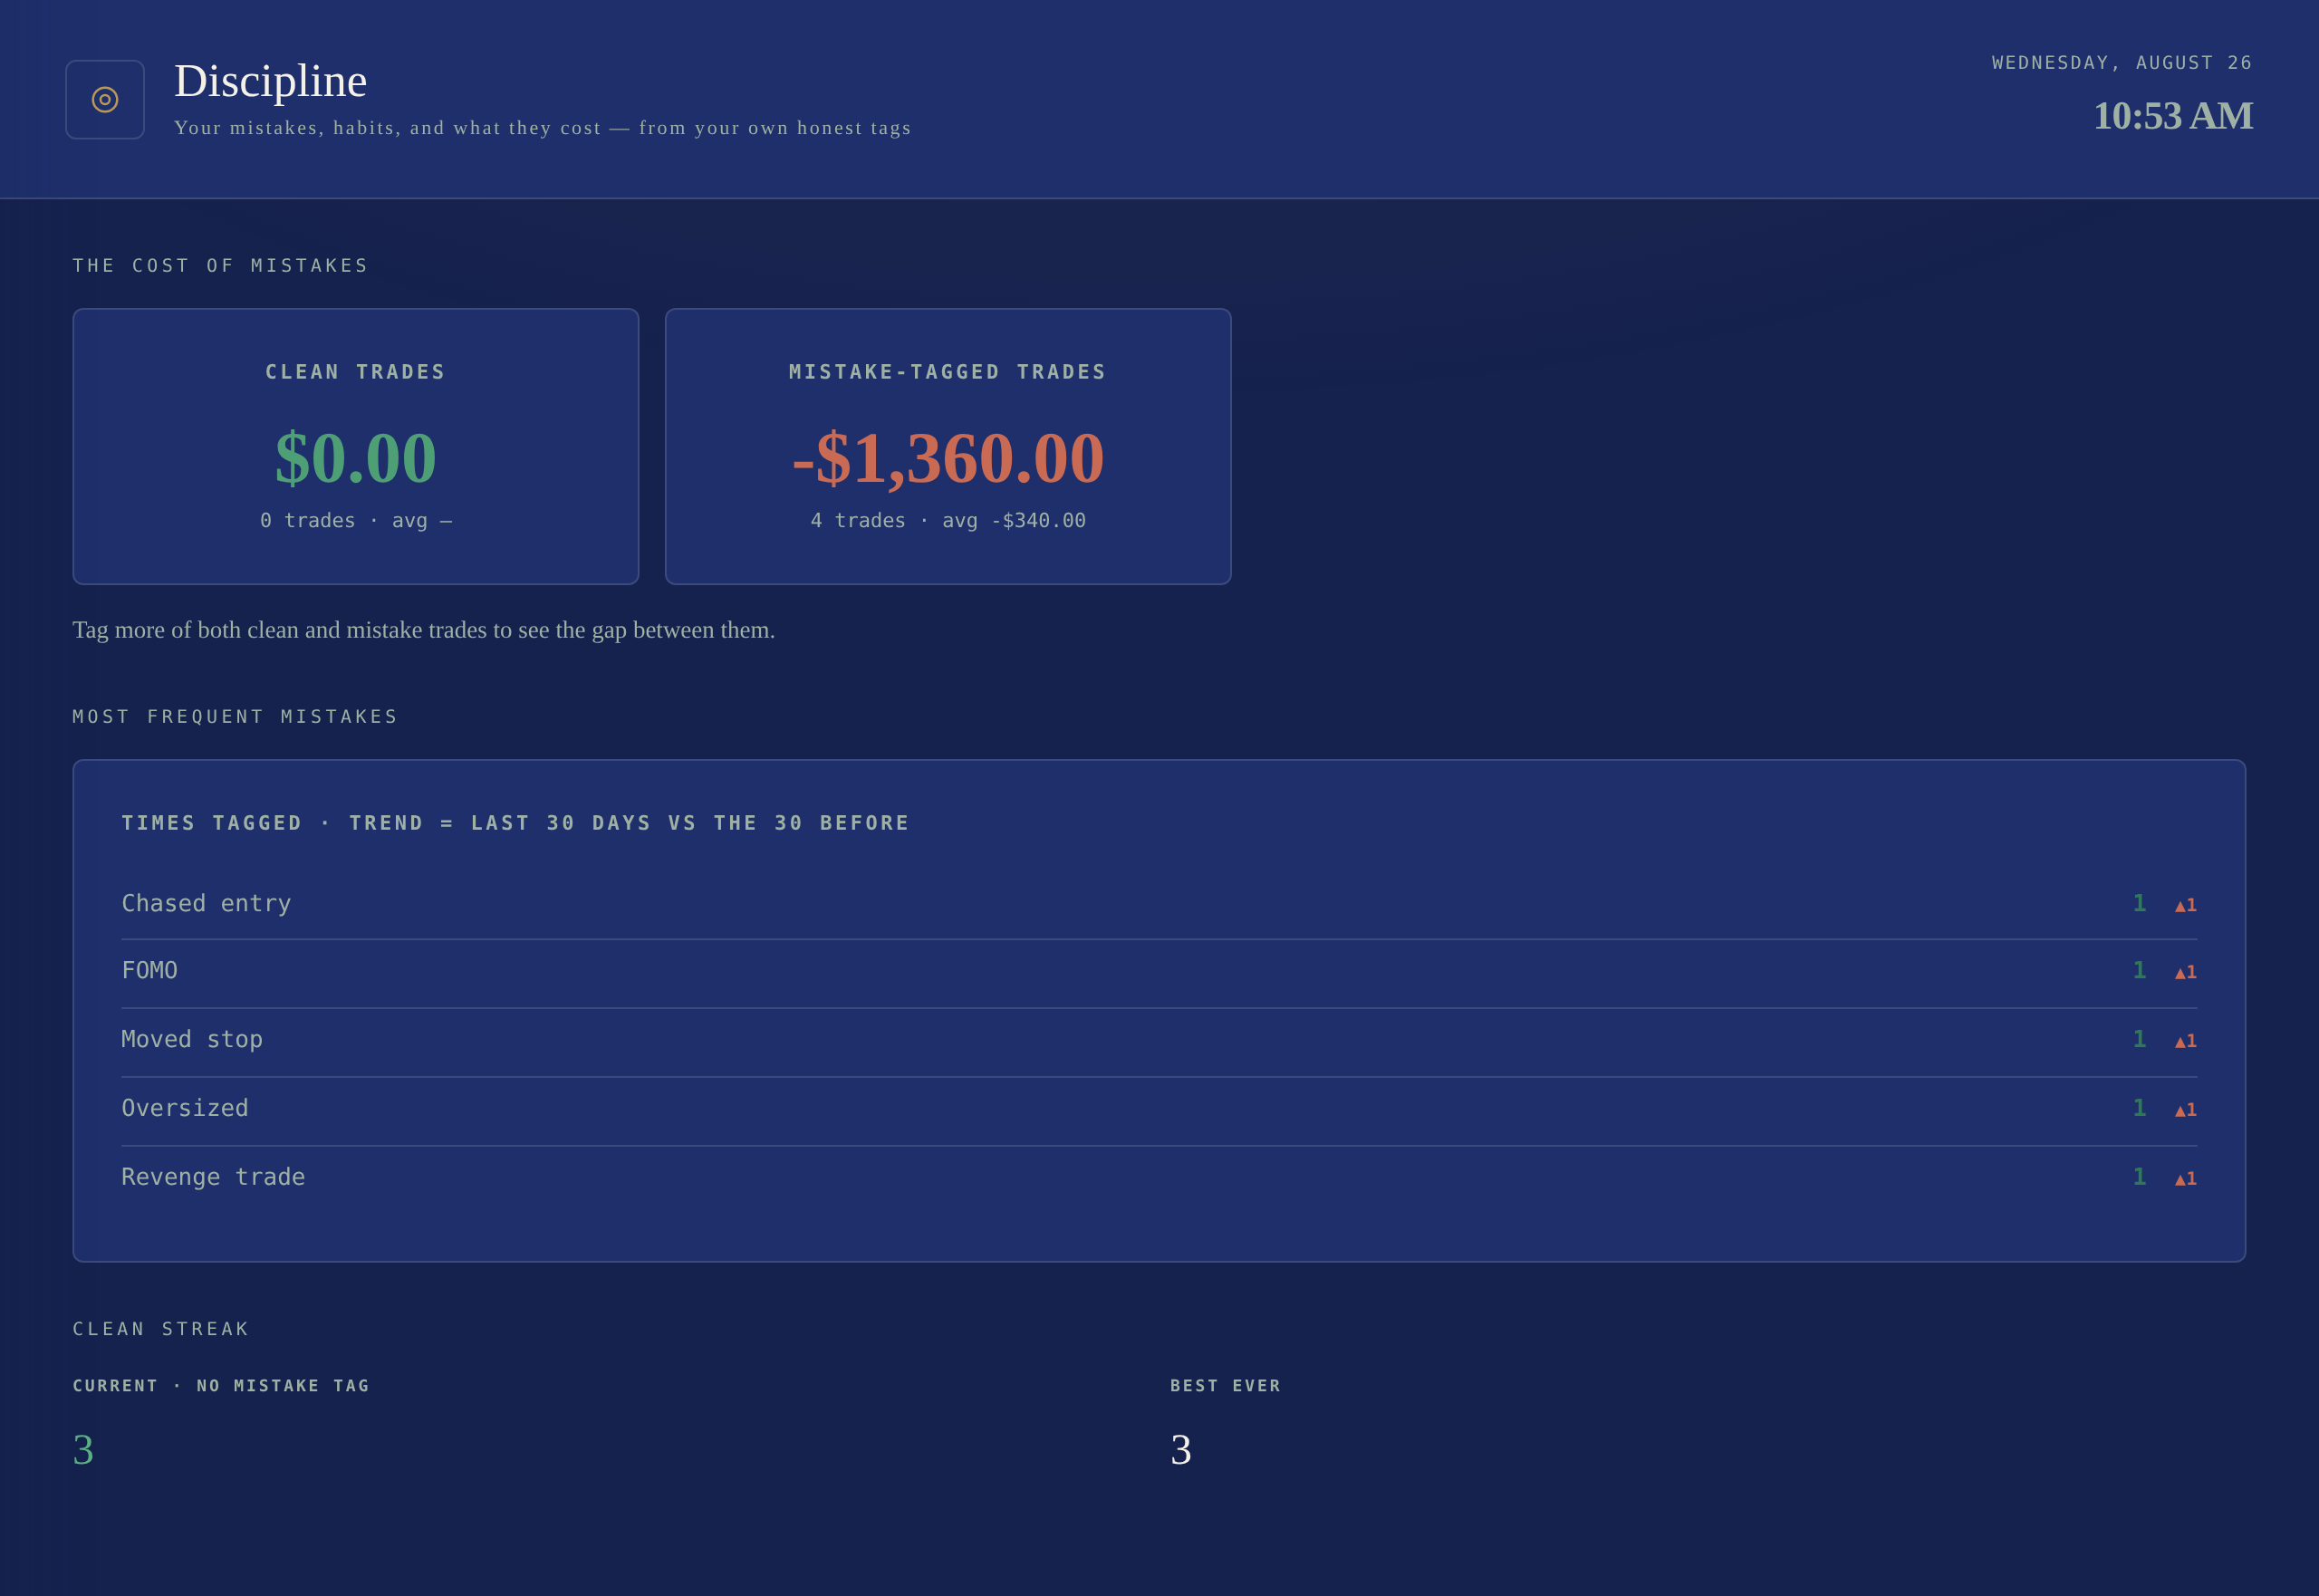This screenshot has height=1596, width=2319.
Task: Click the Chased entry tag count
Action: [x=2139, y=903]
